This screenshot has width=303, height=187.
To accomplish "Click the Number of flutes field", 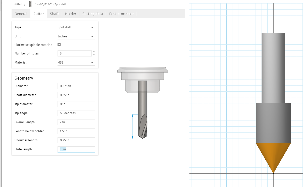I will (75, 53).
